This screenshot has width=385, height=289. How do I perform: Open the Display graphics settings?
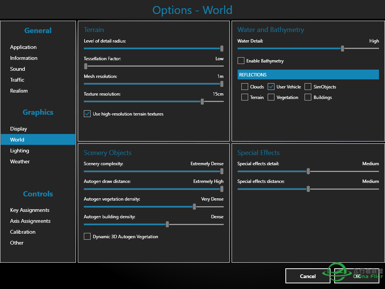(18, 129)
